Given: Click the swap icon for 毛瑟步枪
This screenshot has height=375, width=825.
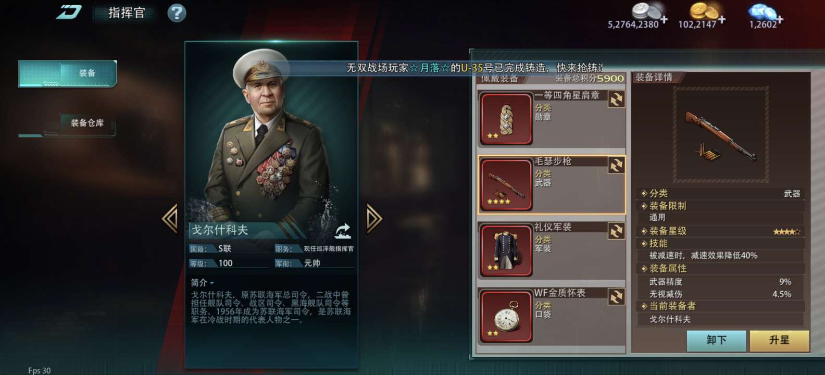Looking at the screenshot, I should pyautogui.click(x=616, y=165).
